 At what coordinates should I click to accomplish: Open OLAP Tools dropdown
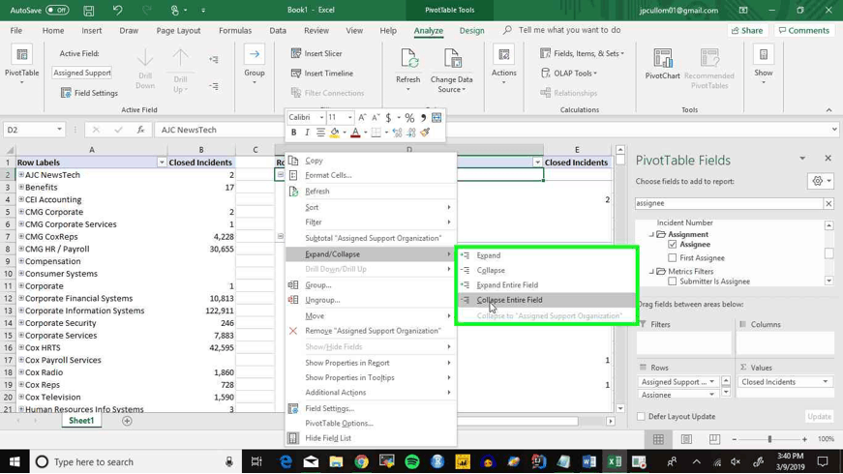tap(569, 74)
